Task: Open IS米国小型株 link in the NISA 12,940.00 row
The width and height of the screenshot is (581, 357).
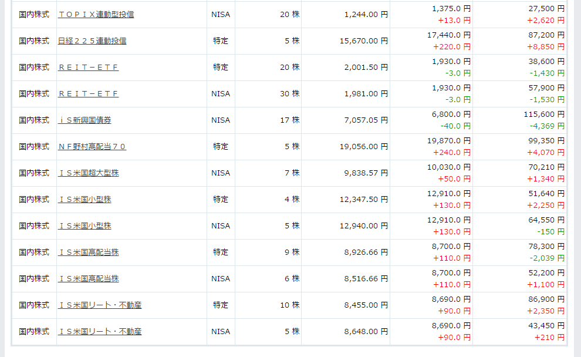Action: (85, 225)
